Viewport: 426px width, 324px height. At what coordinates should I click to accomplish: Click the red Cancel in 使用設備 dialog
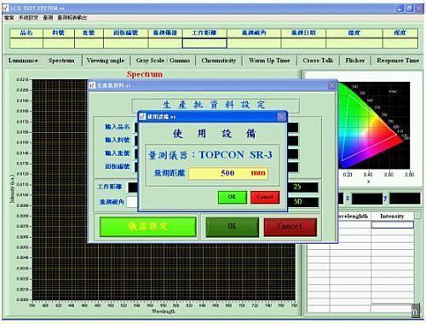click(x=265, y=197)
